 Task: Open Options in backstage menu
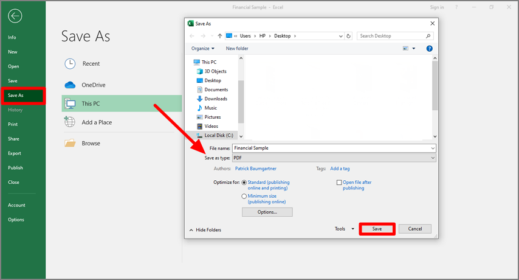16,220
